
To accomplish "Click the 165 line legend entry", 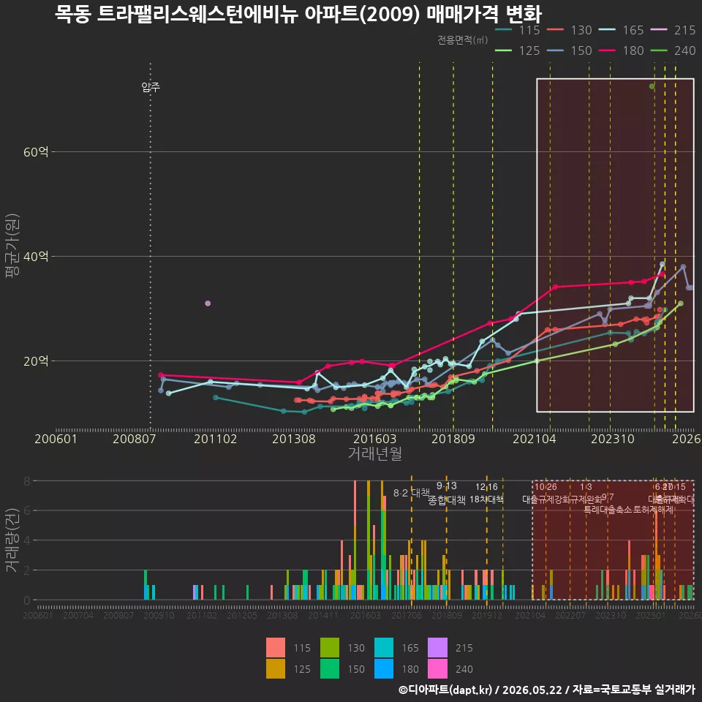I will (x=622, y=30).
